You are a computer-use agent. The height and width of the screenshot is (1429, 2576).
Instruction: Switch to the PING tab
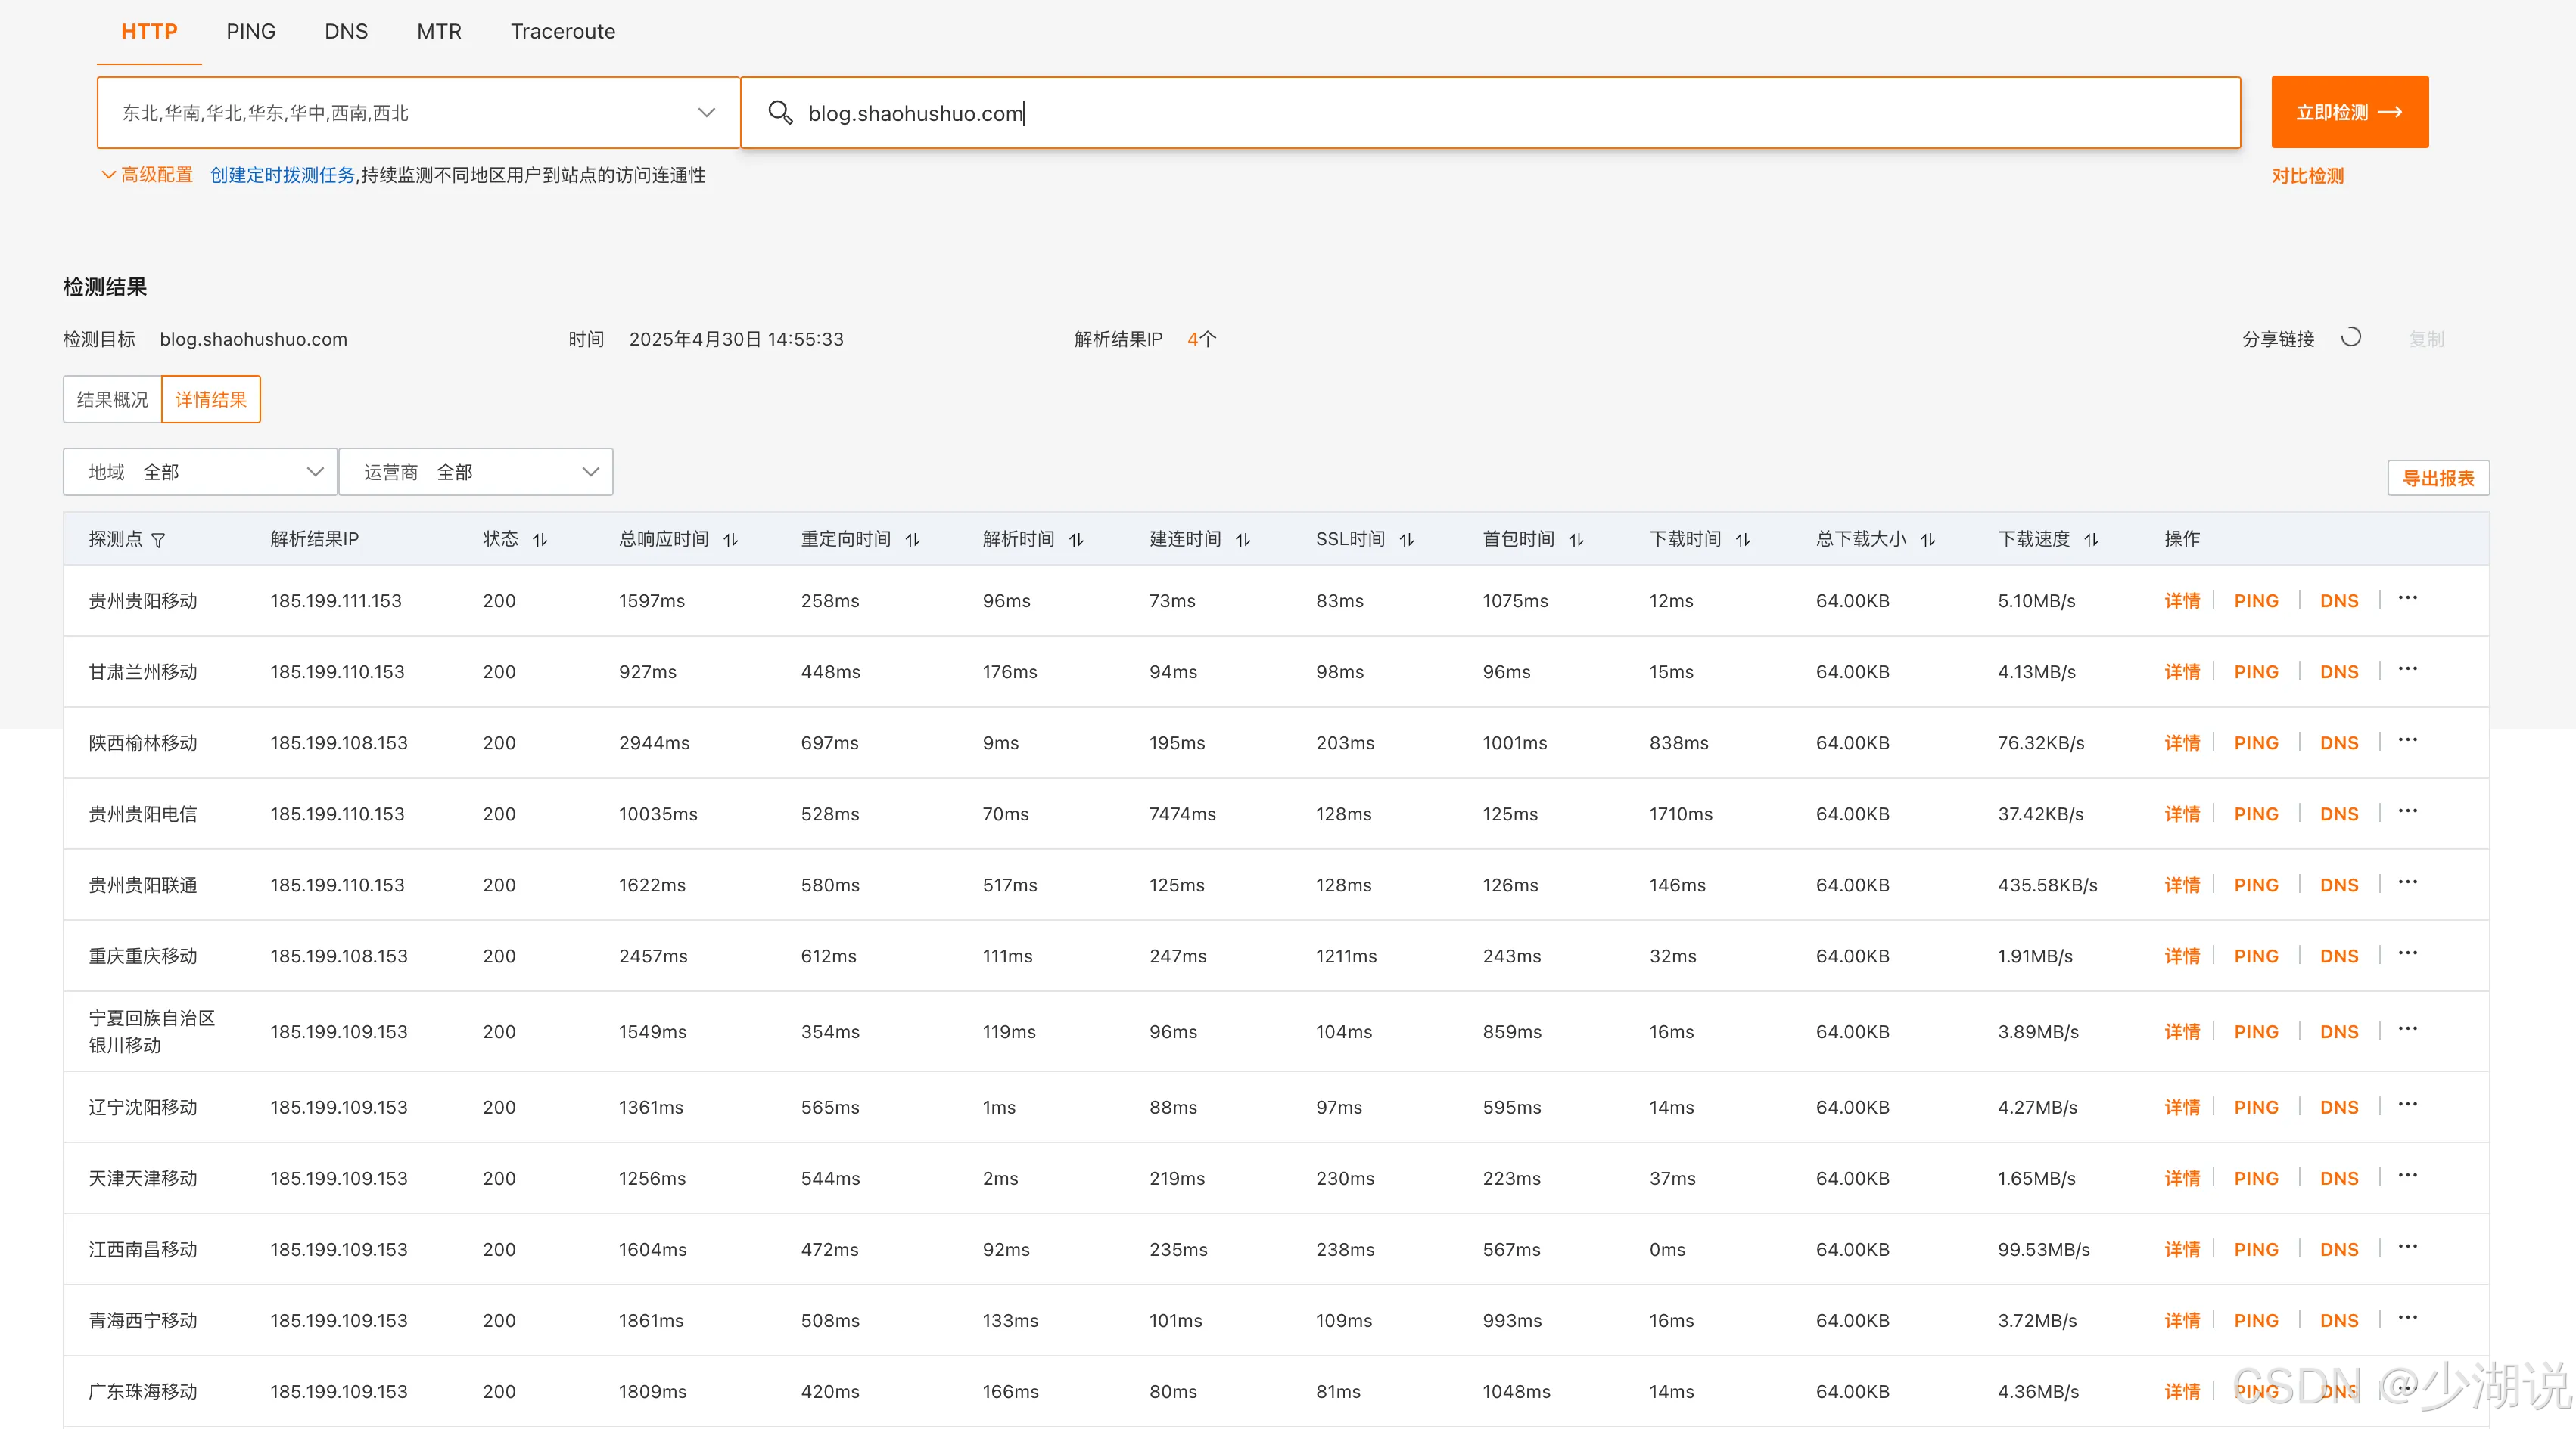250,31
